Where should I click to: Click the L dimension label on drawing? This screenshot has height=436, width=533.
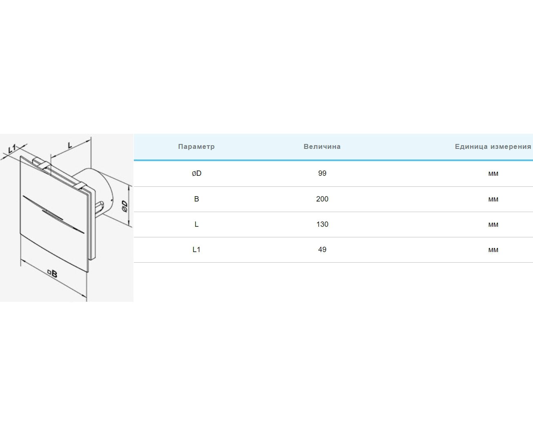click(70, 145)
